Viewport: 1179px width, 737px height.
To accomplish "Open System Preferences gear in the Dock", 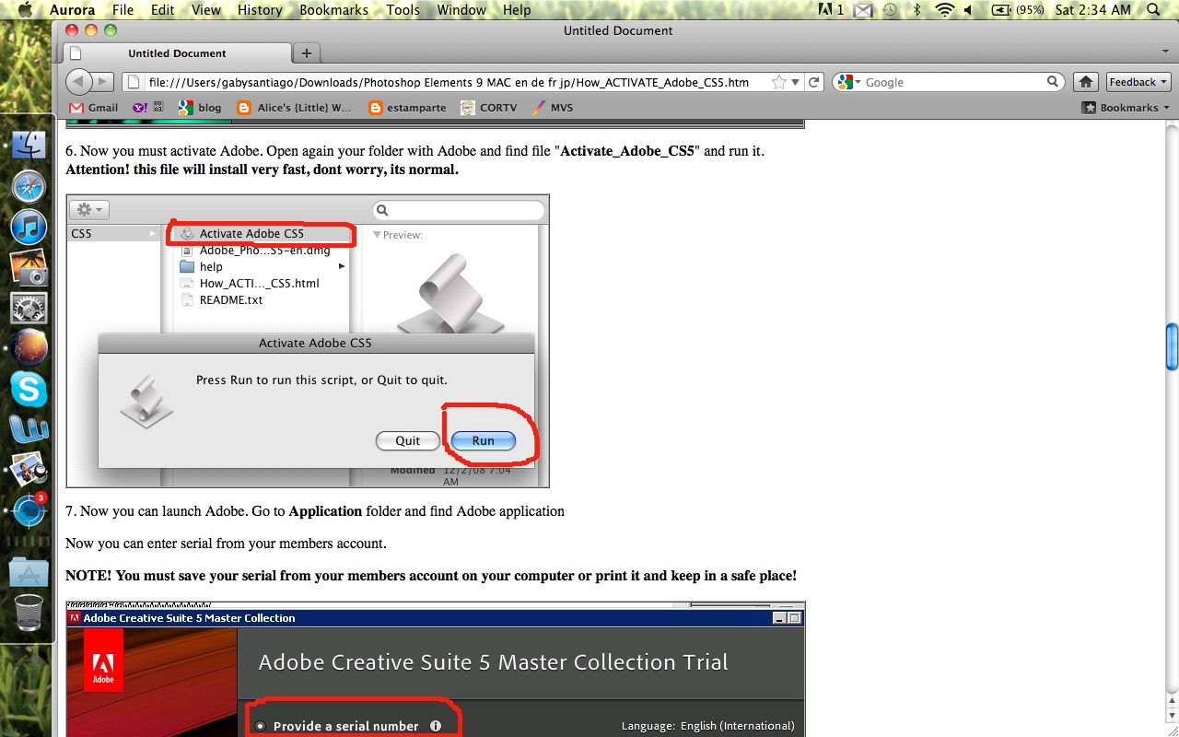I will [29, 309].
